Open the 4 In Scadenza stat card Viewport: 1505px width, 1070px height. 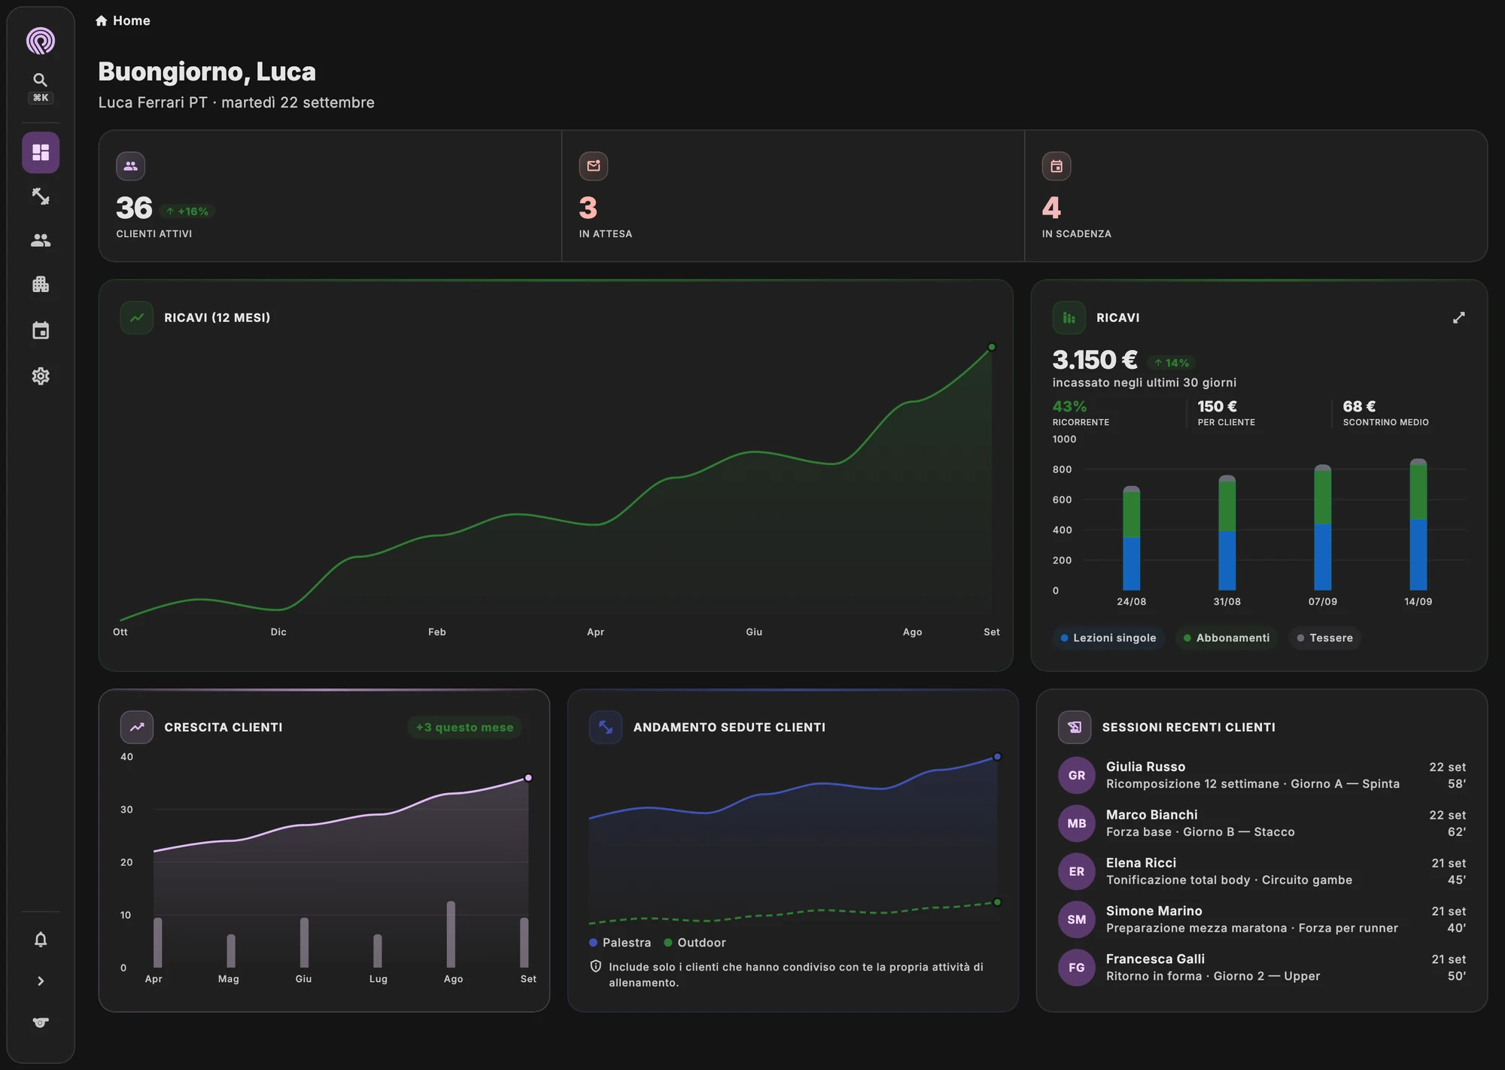(x=1256, y=196)
